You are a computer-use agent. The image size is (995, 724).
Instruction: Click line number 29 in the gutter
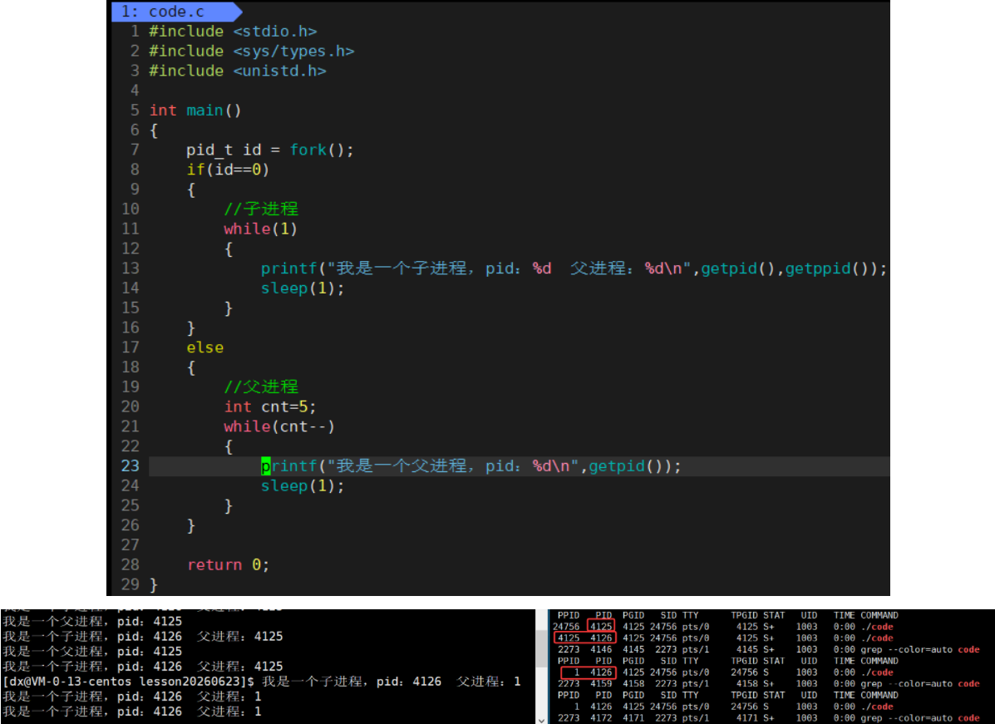click(130, 584)
